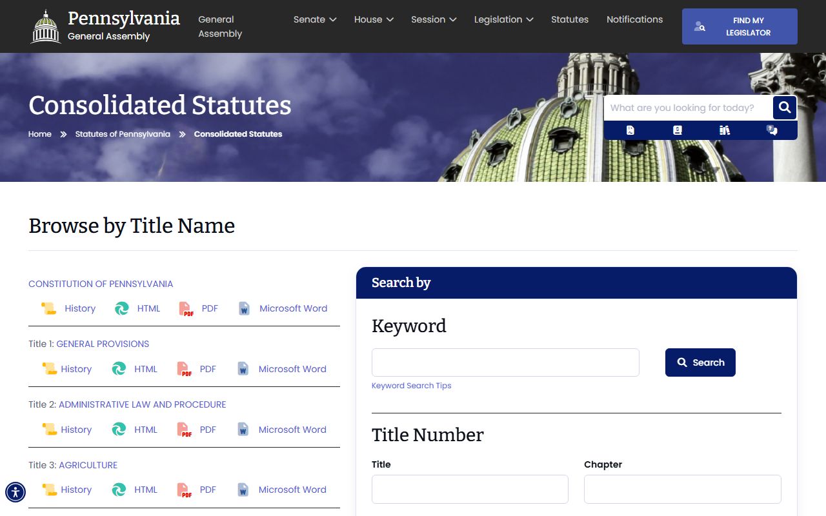Go to the Home breadcrumb
The image size is (826, 516).
tap(40, 134)
